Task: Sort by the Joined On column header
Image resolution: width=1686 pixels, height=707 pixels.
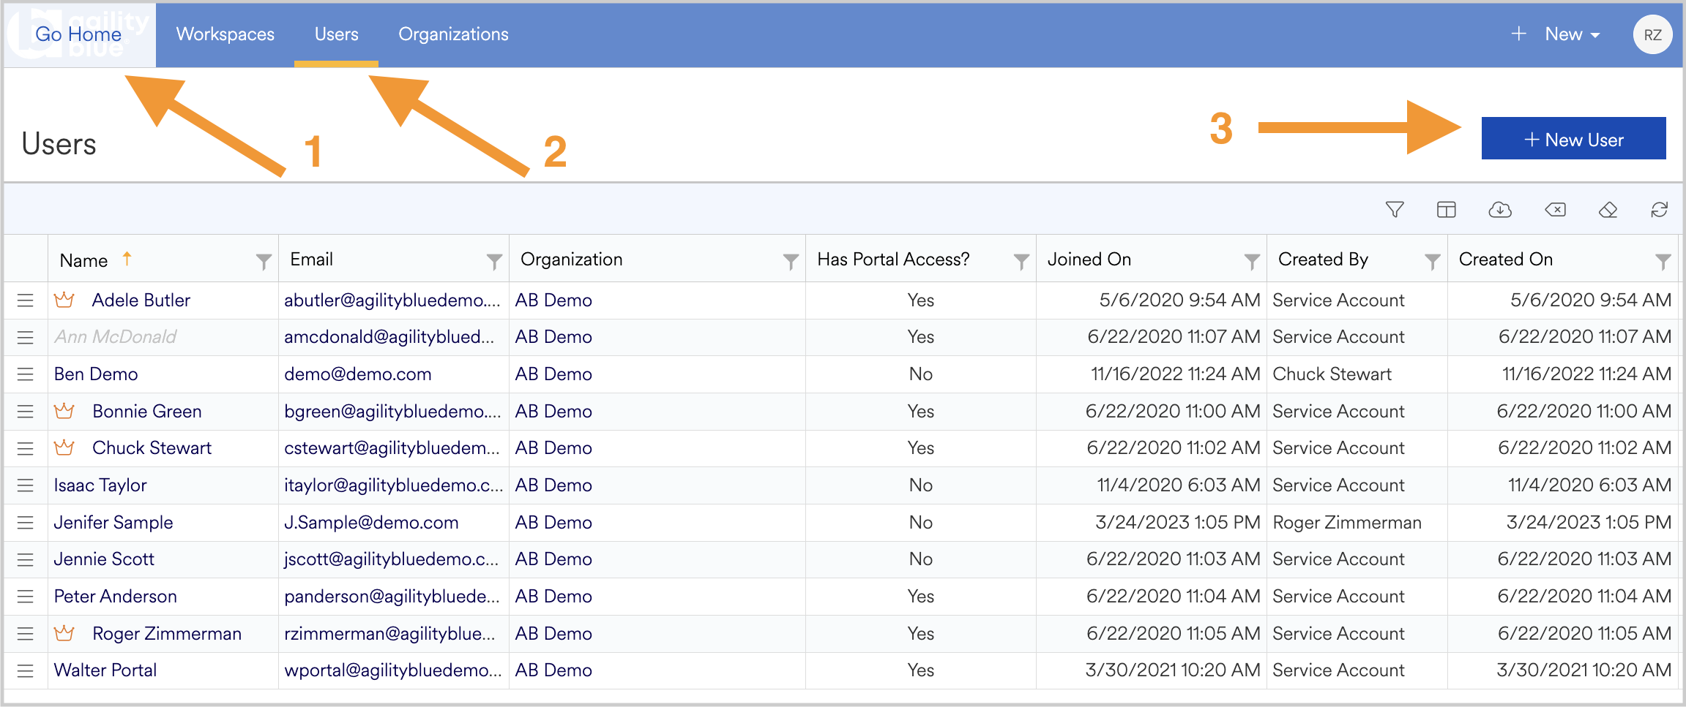Action: (x=1089, y=260)
